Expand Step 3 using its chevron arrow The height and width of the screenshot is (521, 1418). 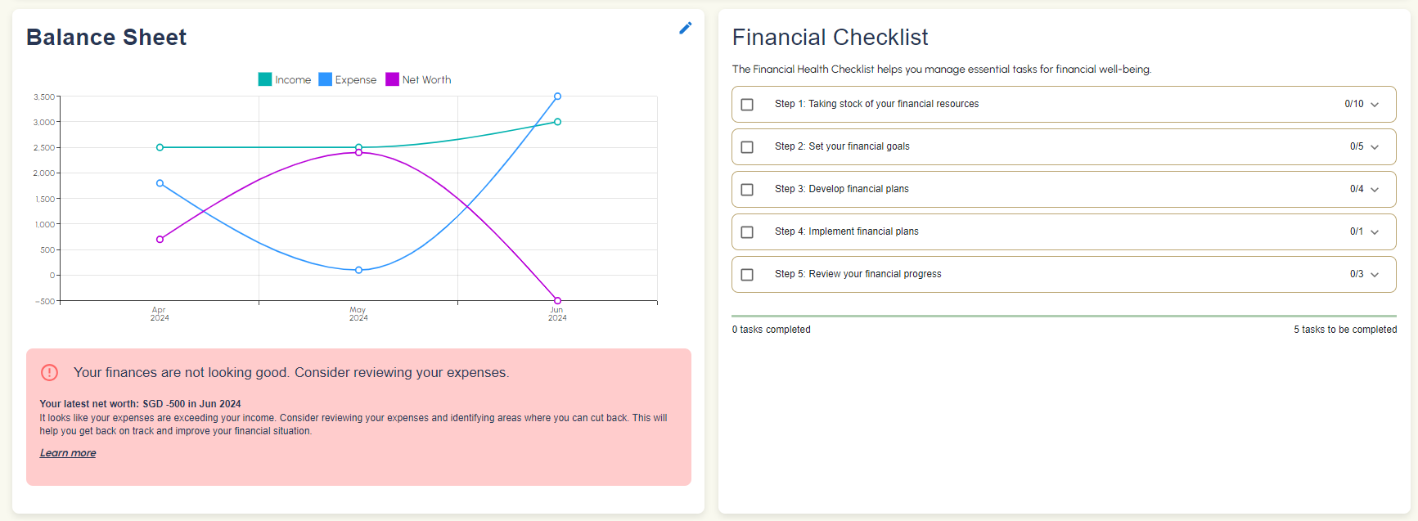tap(1375, 190)
